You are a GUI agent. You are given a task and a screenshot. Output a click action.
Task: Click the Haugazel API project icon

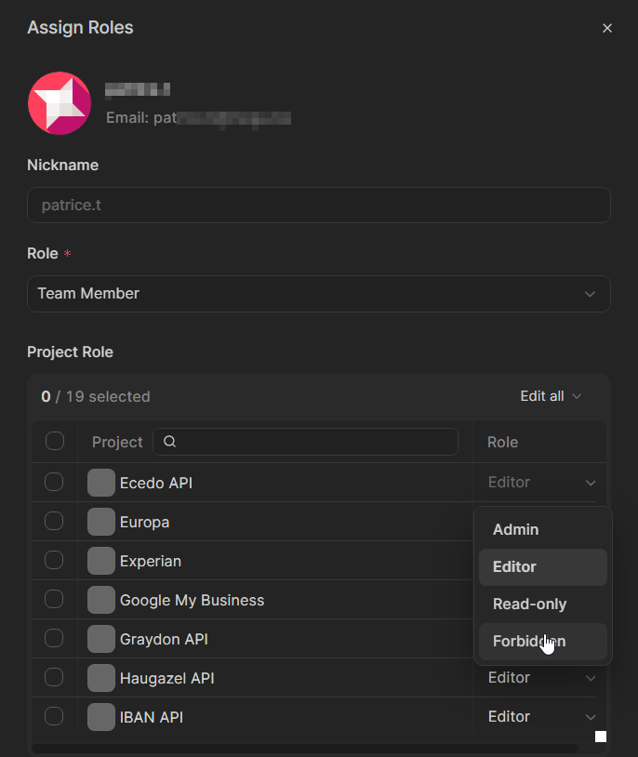(101, 678)
